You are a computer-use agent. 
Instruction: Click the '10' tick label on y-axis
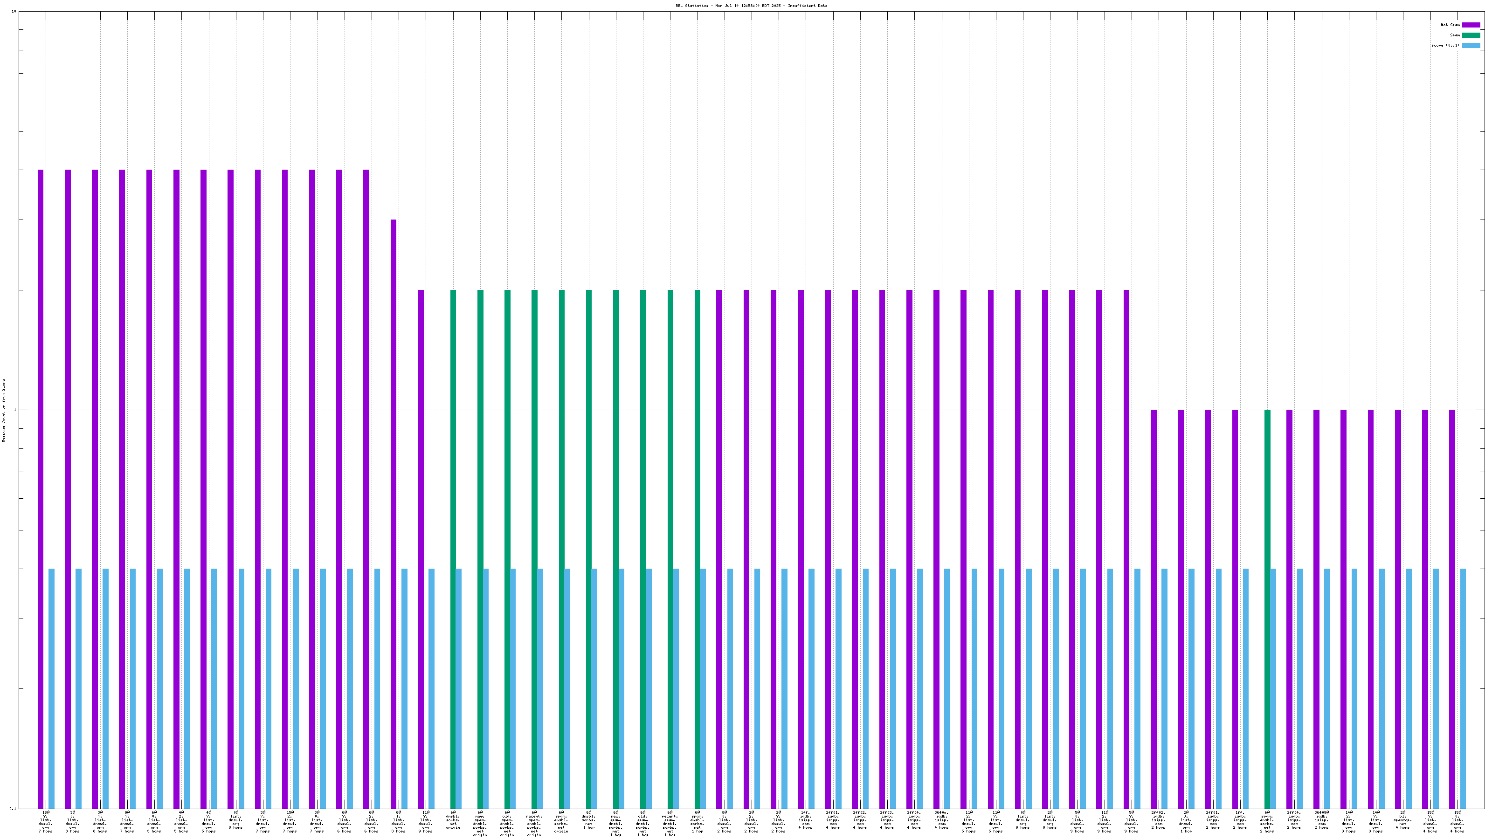pos(14,12)
